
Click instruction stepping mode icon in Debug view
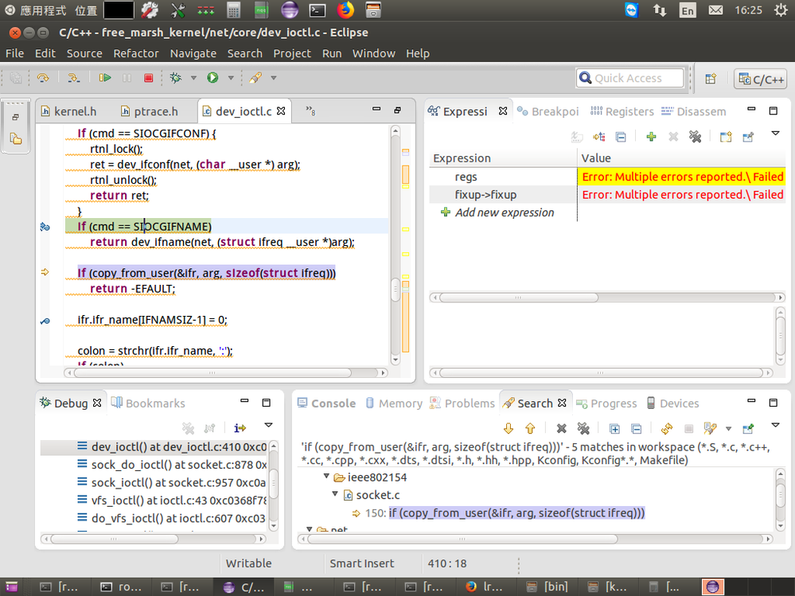click(240, 428)
